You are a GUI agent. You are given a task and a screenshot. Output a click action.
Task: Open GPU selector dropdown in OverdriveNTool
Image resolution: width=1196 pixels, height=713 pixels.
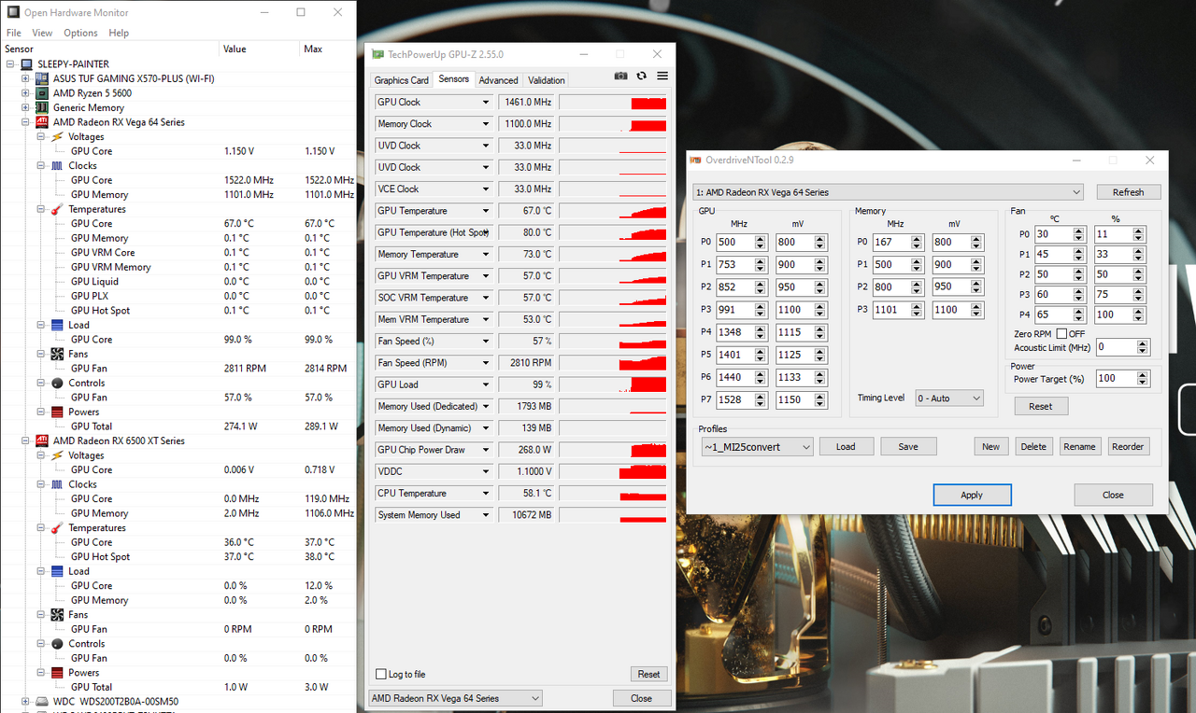point(888,192)
